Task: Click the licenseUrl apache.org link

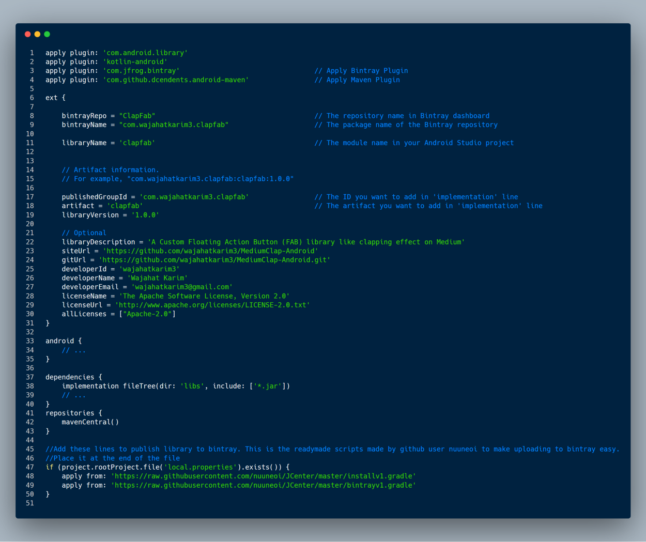Action: pos(212,305)
